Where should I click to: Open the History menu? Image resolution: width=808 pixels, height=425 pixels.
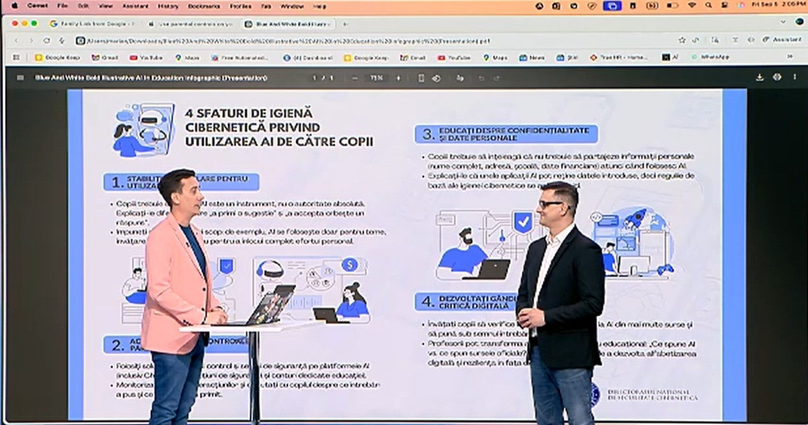point(168,6)
